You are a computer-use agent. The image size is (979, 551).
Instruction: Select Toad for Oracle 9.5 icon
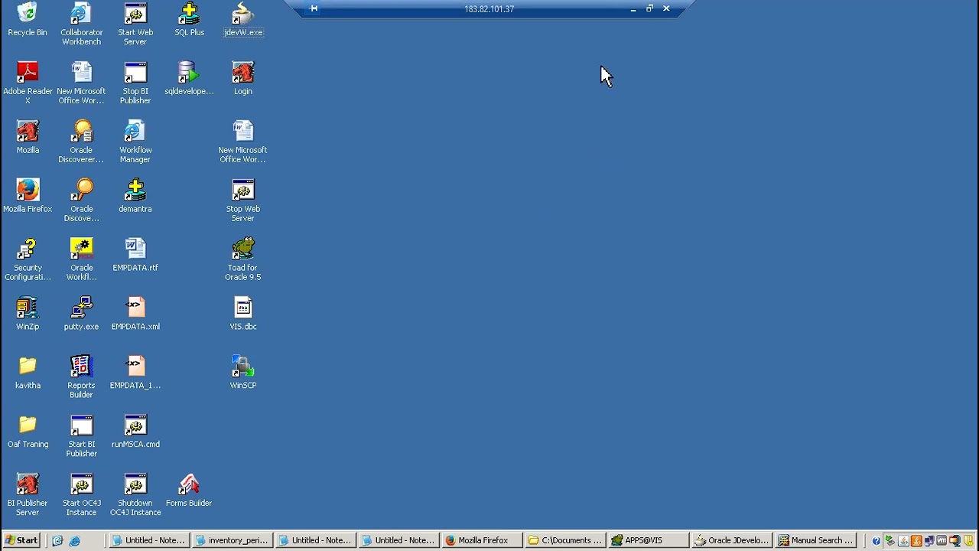243,260
